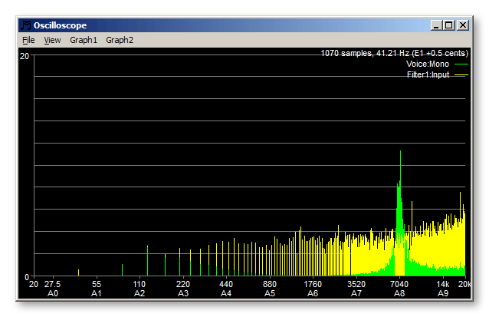The height and width of the screenshot is (317, 489).
Task: Click the 14k A9 frequency label
Action: (x=443, y=289)
